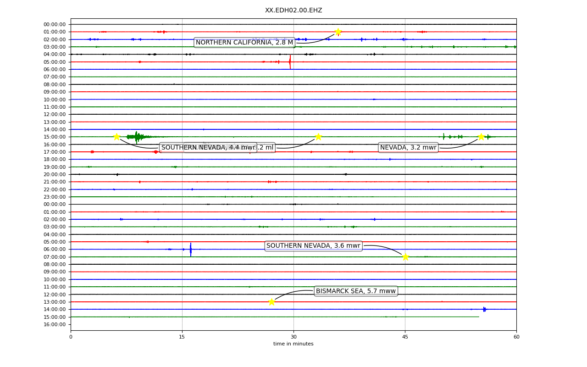Click the 12:00:00 label below BISMARCK SEA
The image size is (587, 367).
pyautogui.click(x=55, y=295)
